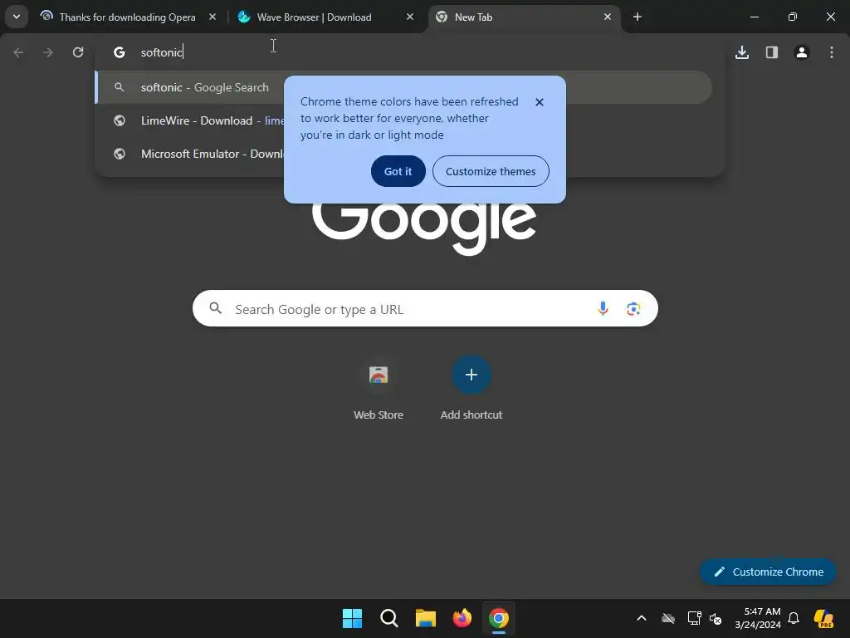850x638 pixels.
Task: Click the yellow PRE icon in taskbar corner
Action: coord(823,618)
